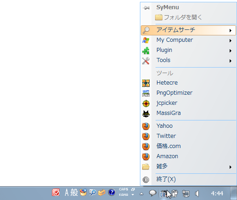Open the Yahoo bookmark entry
Viewport: 237px width, 200px height.
pos(188,126)
